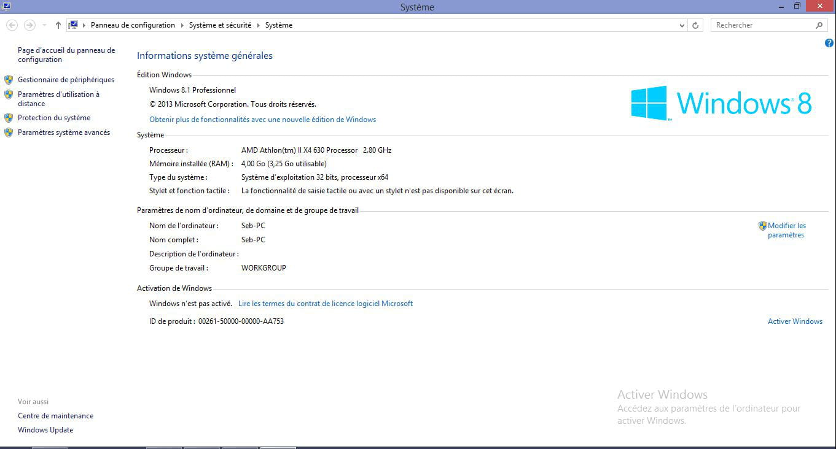Viewport: 836px width, 449px height.
Task: Select Système et sécurité breadcrumb
Action: click(220, 25)
